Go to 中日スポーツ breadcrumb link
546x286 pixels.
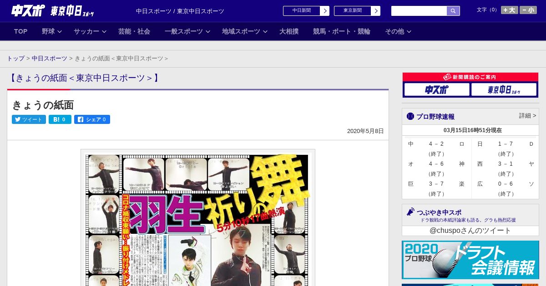click(50, 59)
